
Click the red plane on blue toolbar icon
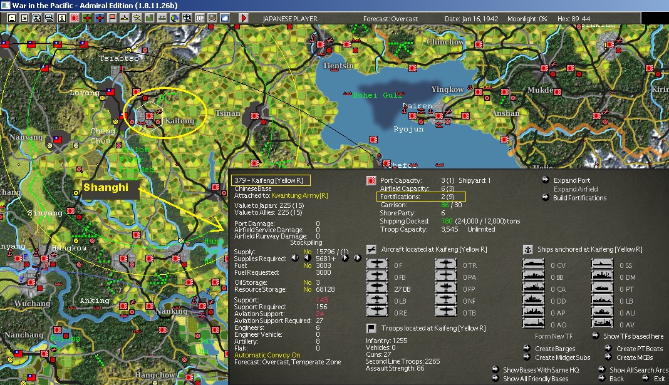click(x=100, y=18)
